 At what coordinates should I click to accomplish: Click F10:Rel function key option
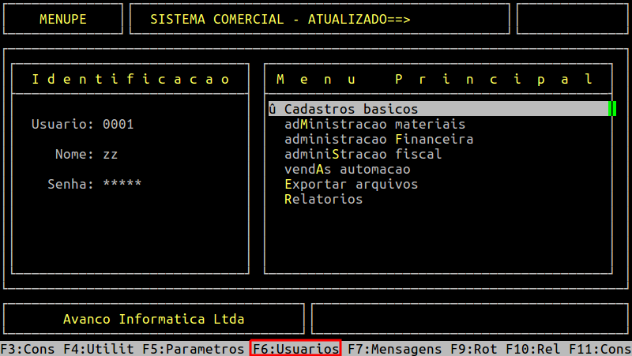point(532,349)
